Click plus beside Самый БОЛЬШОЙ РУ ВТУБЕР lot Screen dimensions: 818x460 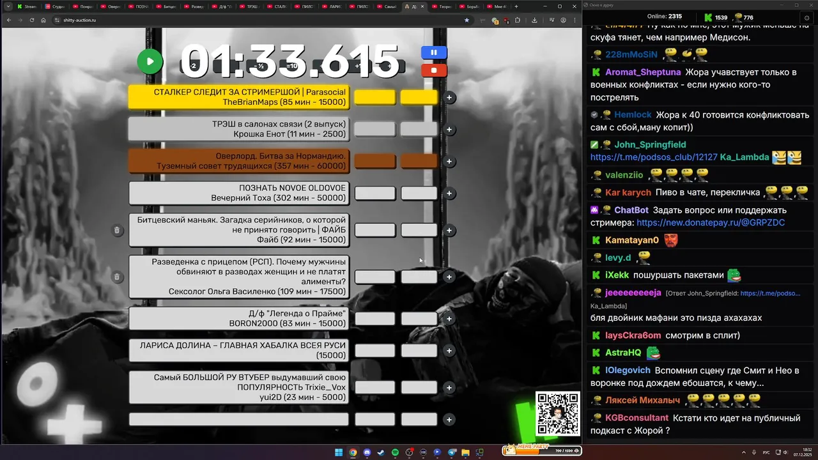point(449,388)
